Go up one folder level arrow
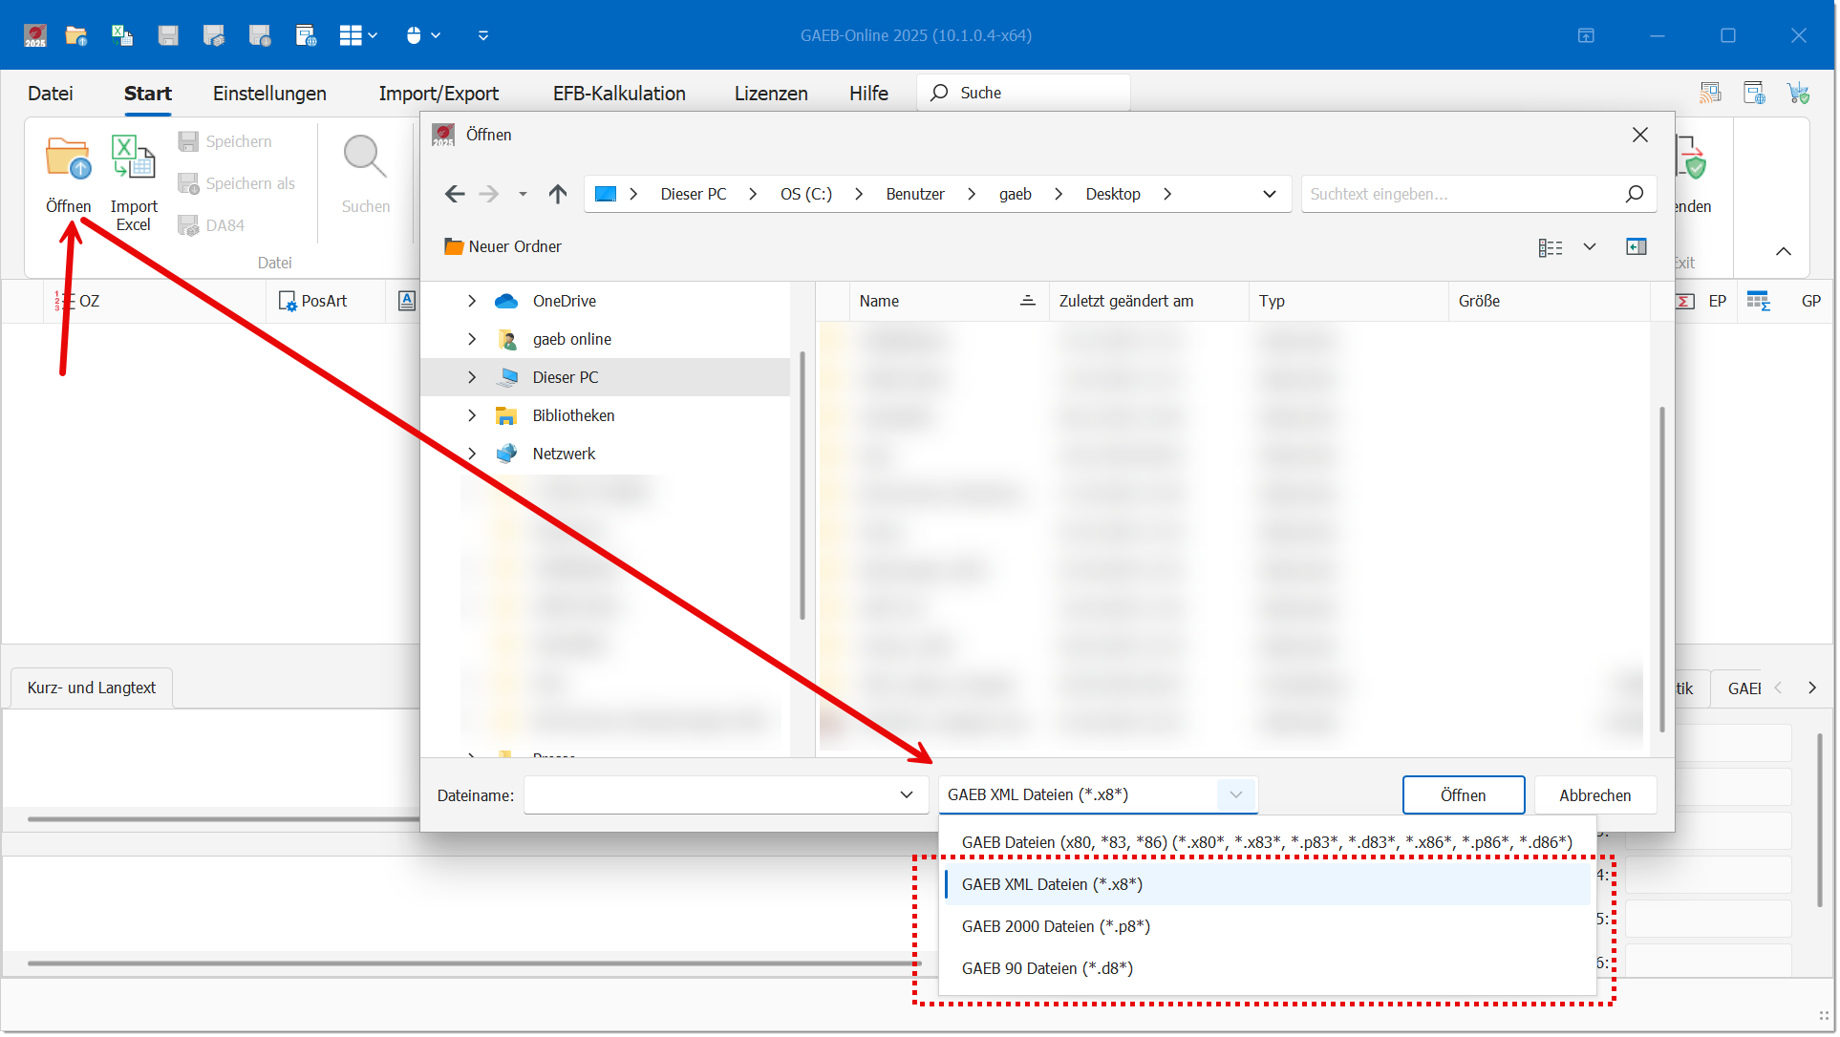The width and height of the screenshot is (1840, 1037). [558, 194]
